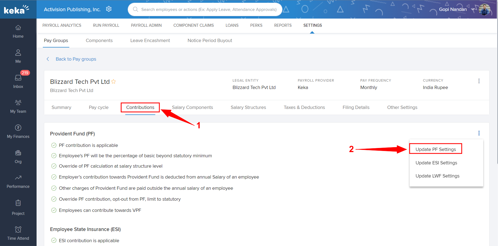The width and height of the screenshot is (498, 246).
Task: Mark Blizzard Tech Pvt Ltd as favorite star
Action: coord(114,82)
